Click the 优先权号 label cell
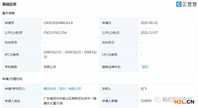This screenshot has width=198, height=108. [22, 42]
